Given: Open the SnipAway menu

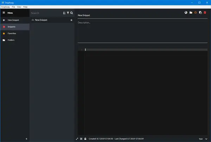Looking at the screenshot, I should click(x=6, y=7).
